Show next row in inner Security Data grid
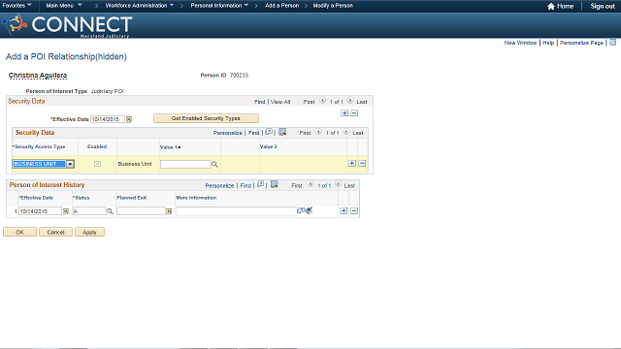 [x=345, y=132]
